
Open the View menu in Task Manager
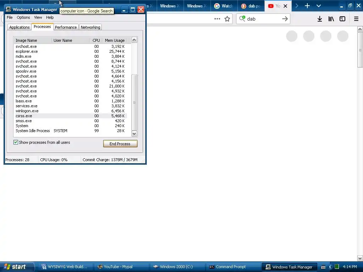(x=38, y=17)
